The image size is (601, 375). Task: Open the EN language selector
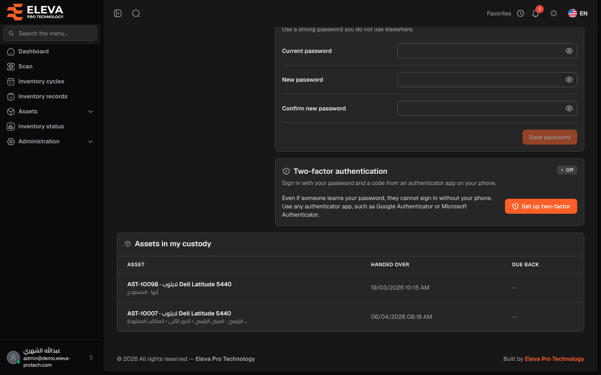point(578,13)
